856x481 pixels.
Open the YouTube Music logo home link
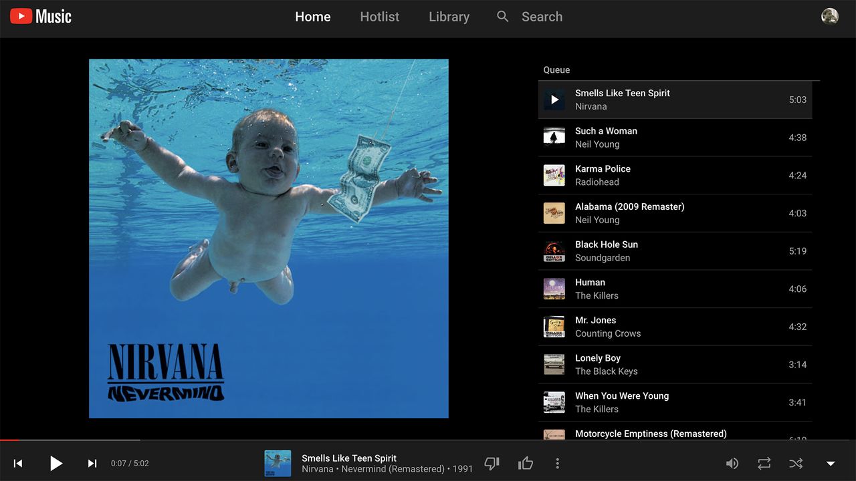point(41,16)
